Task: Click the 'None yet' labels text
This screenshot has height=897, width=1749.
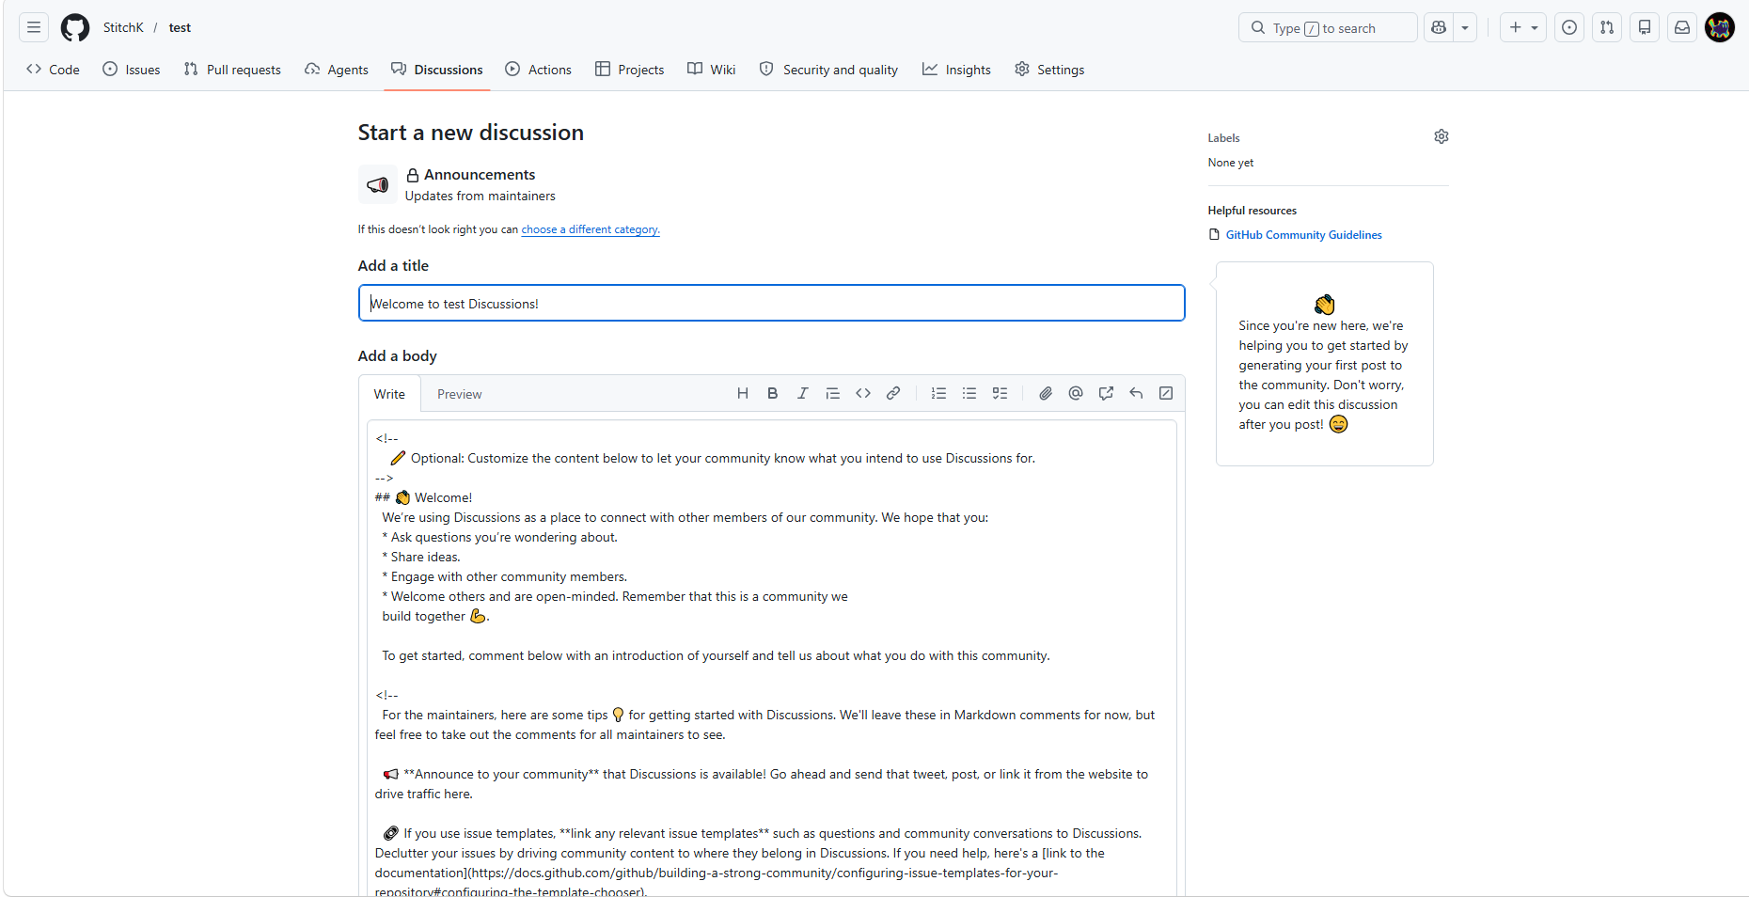Action: tap(1231, 163)
